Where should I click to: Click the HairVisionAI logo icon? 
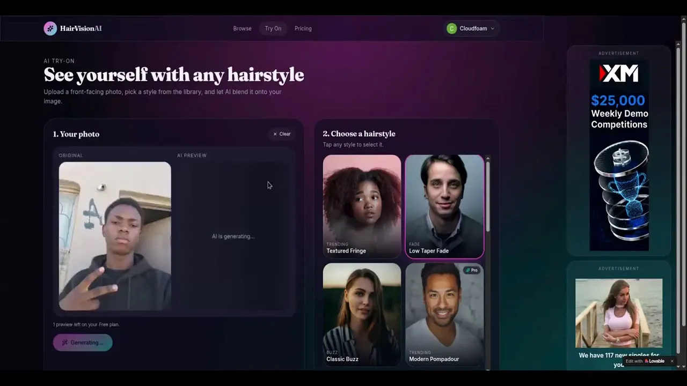50,28
